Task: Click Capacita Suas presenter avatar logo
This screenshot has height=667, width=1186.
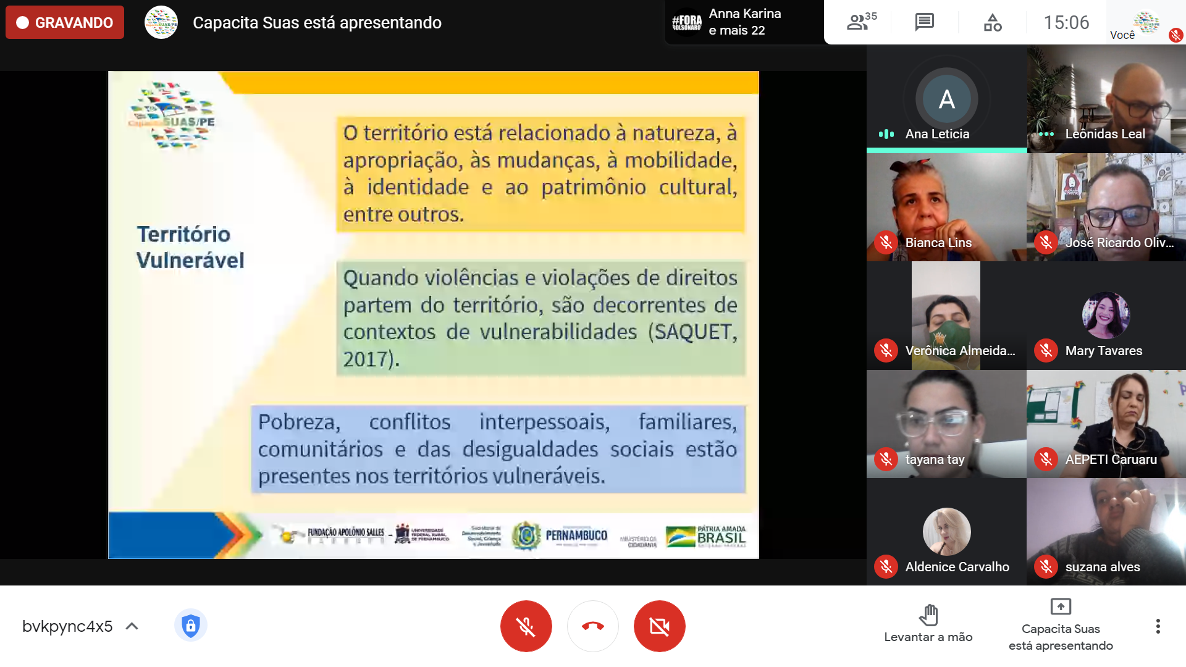Action: click(161, 23)
